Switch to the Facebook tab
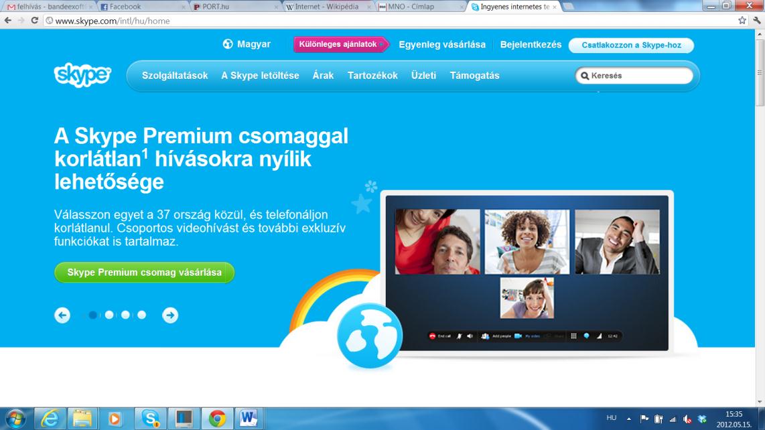 (x=141, y=7)
